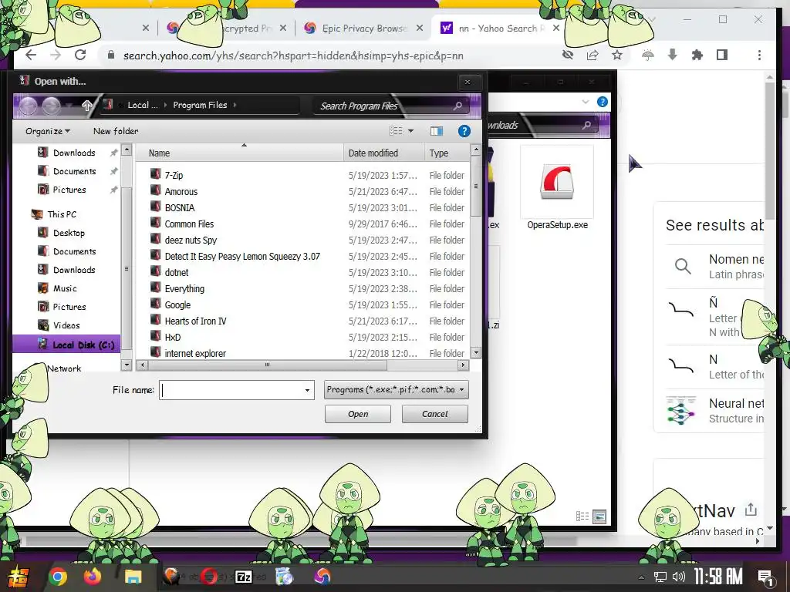790x592 pixels.
Task: Open the browser extensions puzzle icon
Action: (697, 55)
